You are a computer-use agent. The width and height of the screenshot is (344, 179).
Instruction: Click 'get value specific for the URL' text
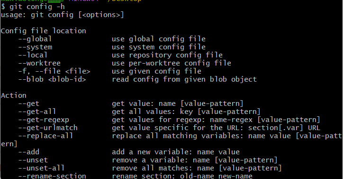pos(216,128)
